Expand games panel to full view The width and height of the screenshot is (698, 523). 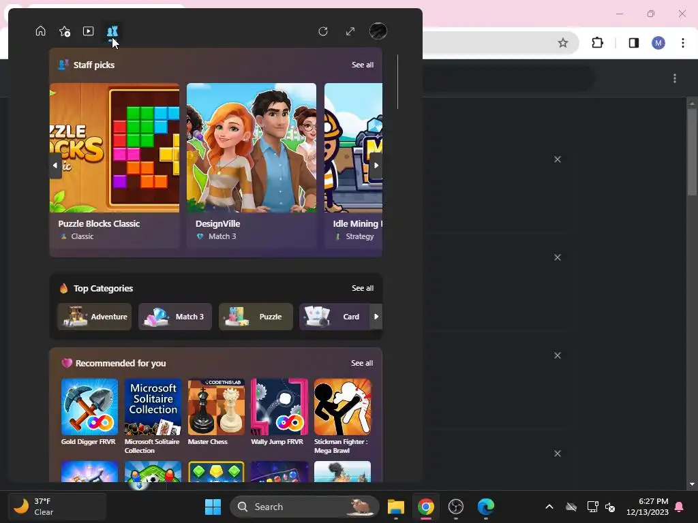click(350, 31)
